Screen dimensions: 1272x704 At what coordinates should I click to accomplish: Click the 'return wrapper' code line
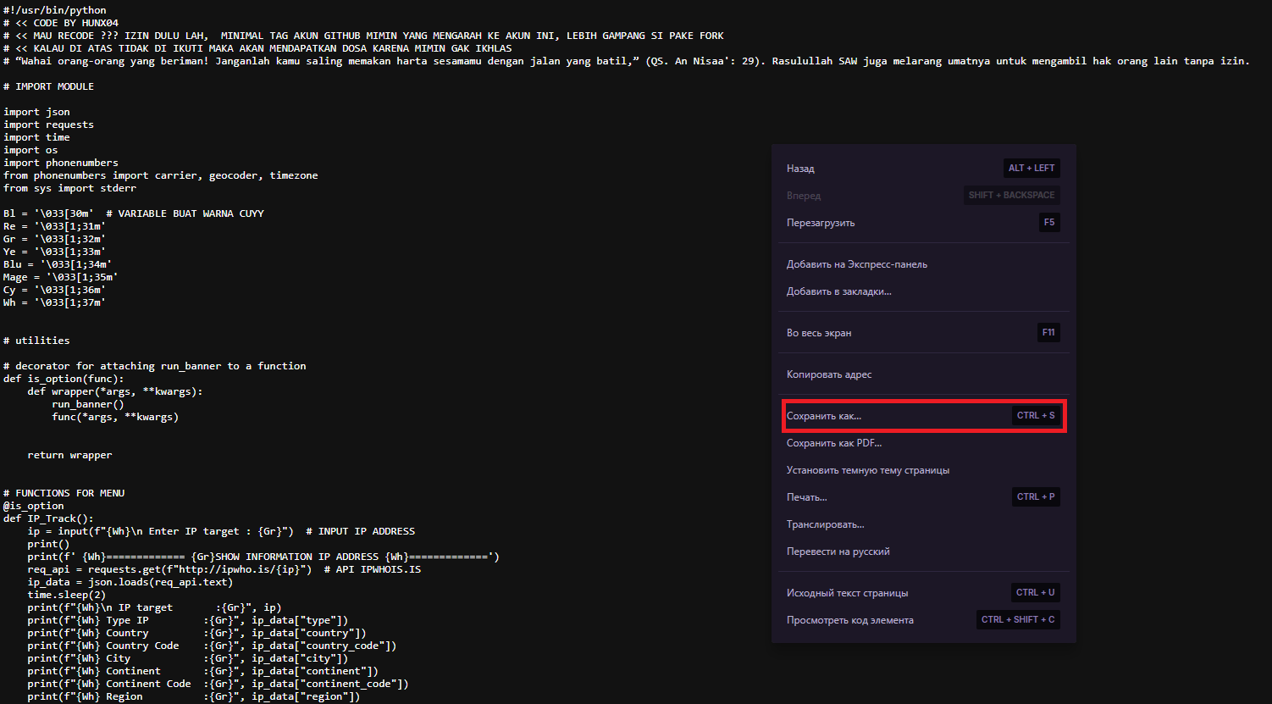click(x=69, y=455)
